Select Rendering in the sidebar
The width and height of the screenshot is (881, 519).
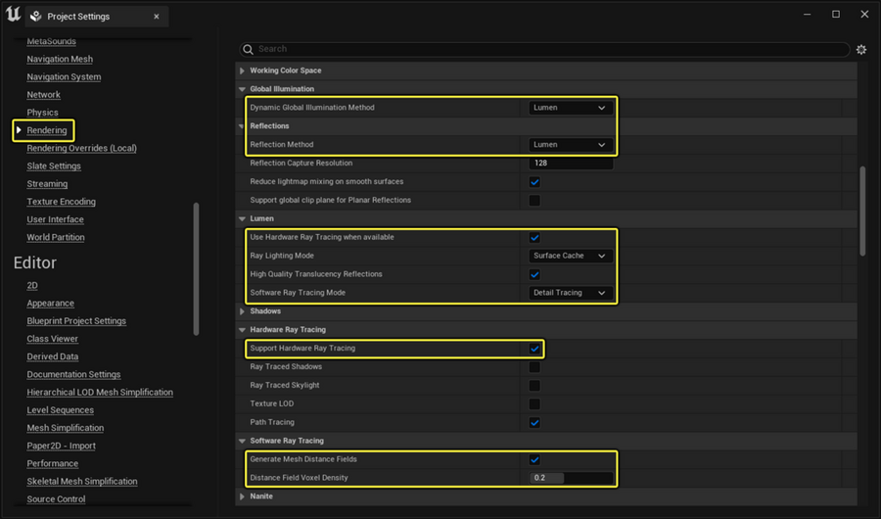(47, 130)
